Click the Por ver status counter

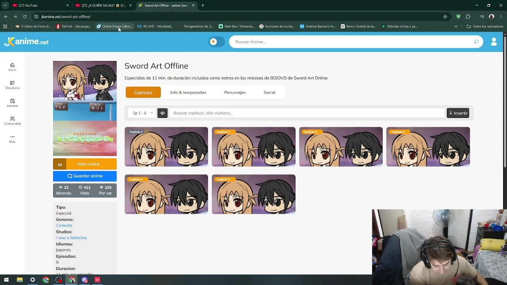tap(105, 190)
